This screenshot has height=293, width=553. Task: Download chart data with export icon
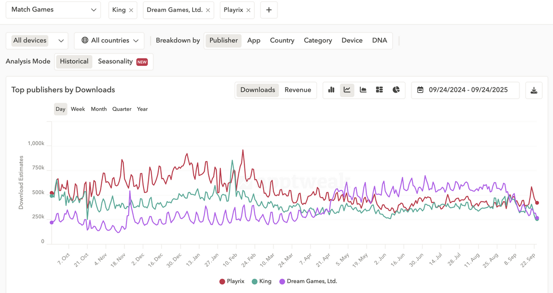534,90
